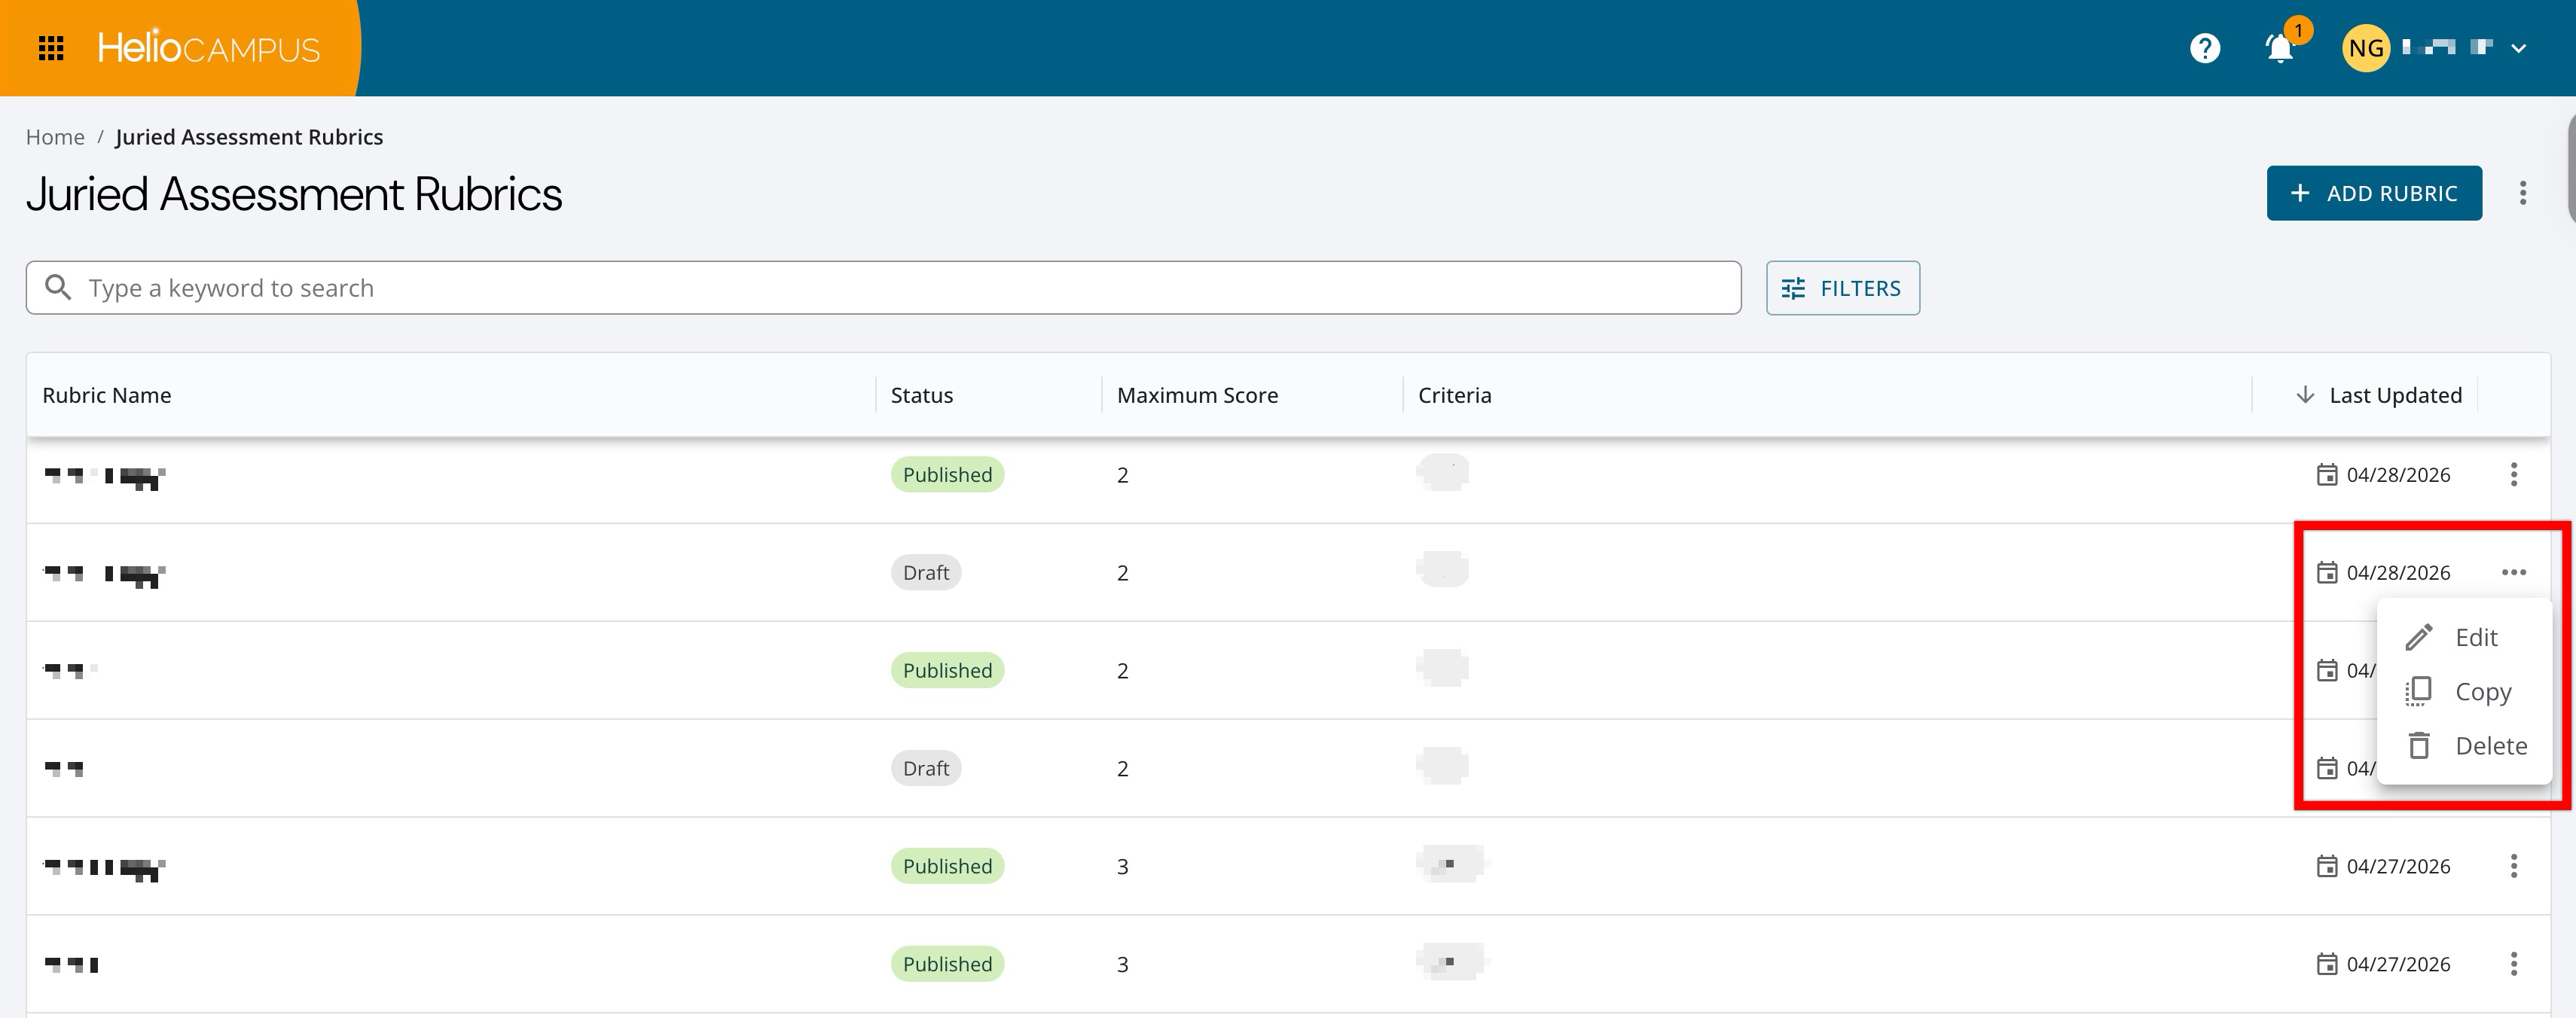Expand the user account dropdown chevron
The image size is (2576, 1018).
[x=2519, y=48]
